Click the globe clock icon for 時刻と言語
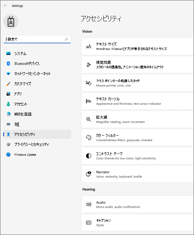The height and width of the screenshot is (235, 194). click(x=9, y=114)
